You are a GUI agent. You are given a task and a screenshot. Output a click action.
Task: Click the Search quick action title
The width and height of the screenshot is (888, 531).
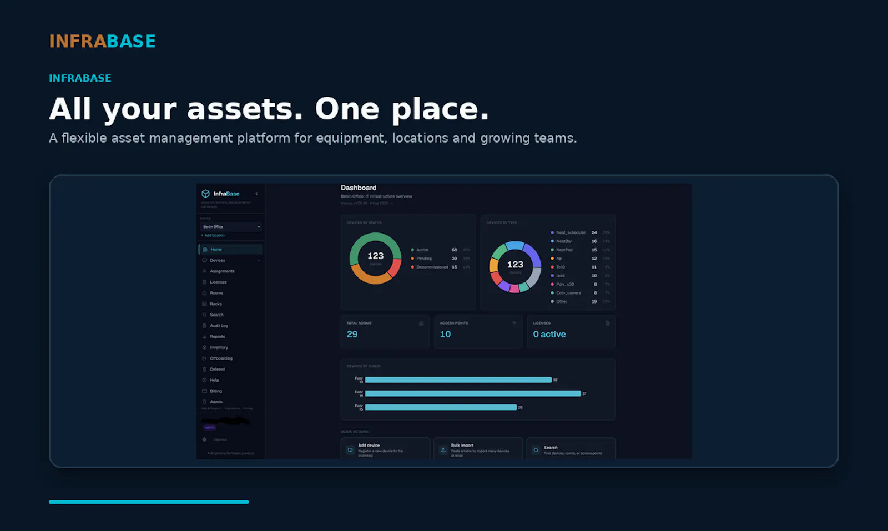coord(551,448)
